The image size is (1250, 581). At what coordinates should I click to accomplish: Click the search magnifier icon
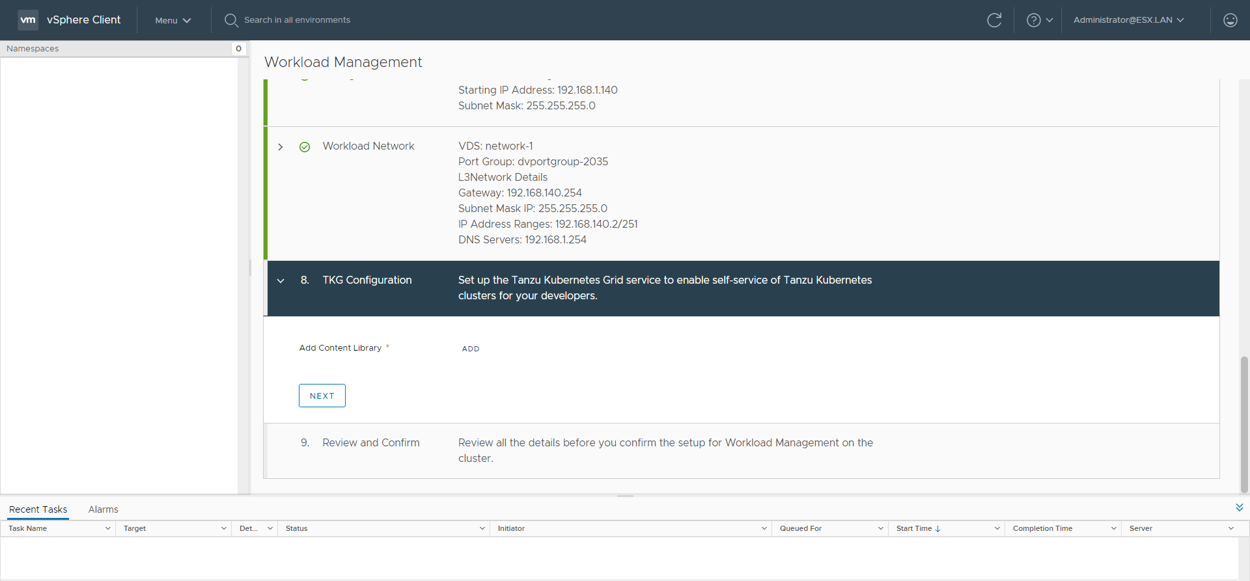click(230, 20)
